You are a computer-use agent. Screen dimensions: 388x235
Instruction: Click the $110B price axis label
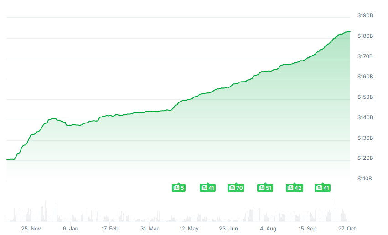click(366, 179)
